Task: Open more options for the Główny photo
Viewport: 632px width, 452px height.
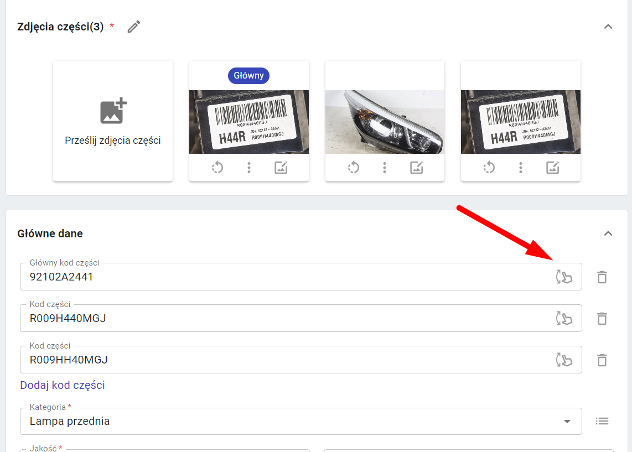Action: point(249,167)
